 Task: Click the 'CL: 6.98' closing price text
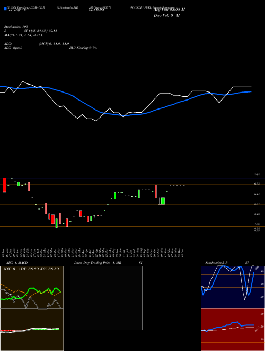96,10
